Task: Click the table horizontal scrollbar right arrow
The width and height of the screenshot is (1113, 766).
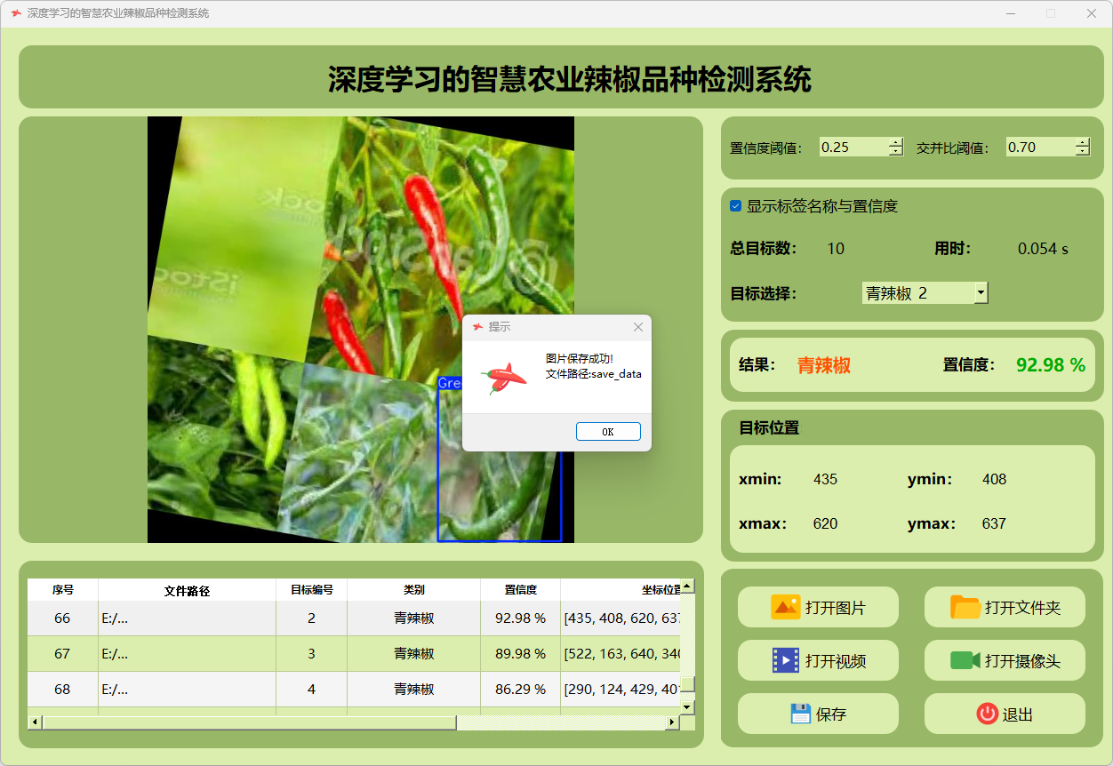Action: click(x=672, y=722)
